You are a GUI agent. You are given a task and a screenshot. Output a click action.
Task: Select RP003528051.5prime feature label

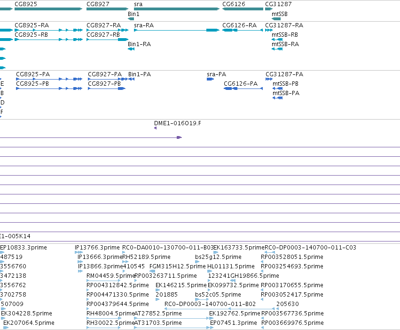click(292, 257)
